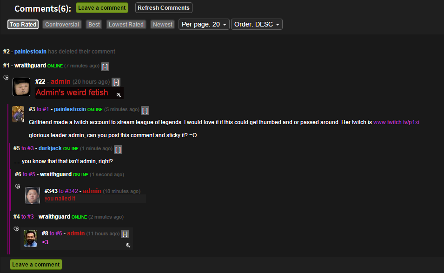Click the heart icon beside comment #8
Image resolution: width=444 pixels, height=273 pixels.
(16, 229)
